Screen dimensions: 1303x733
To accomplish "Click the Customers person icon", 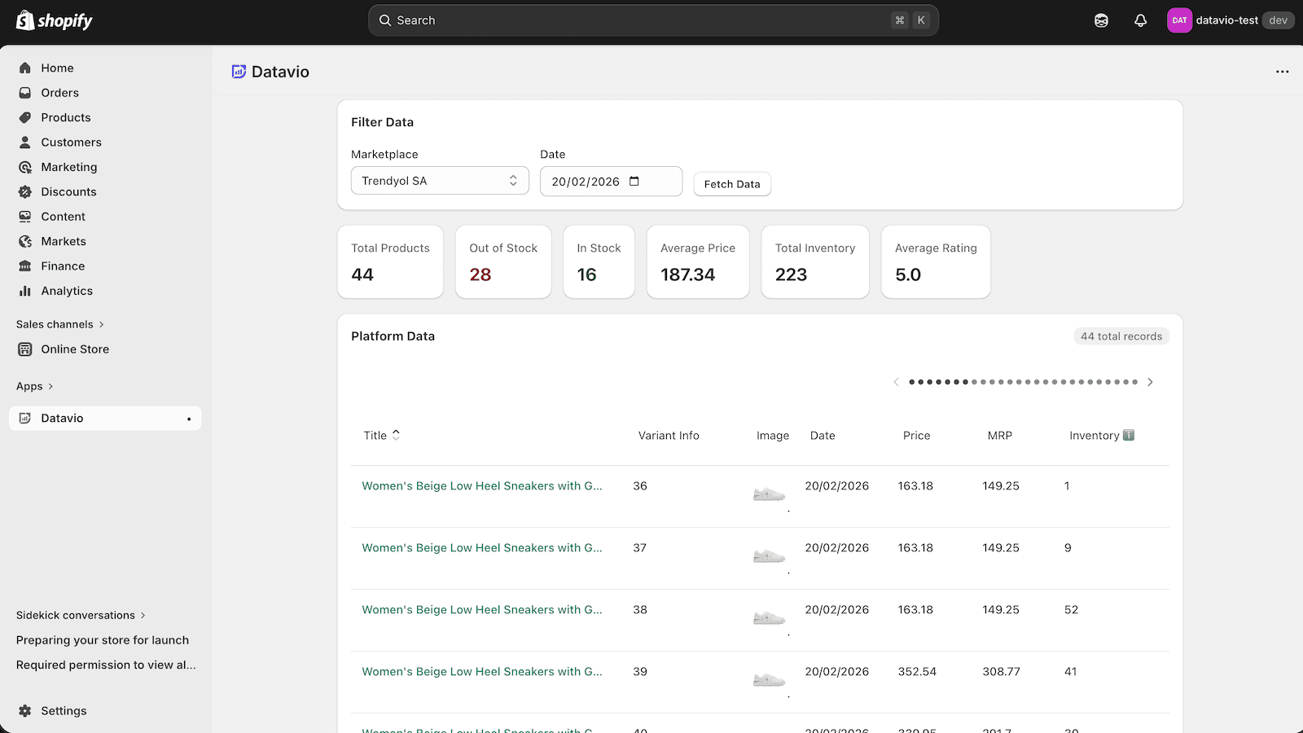I will (25, 143).
